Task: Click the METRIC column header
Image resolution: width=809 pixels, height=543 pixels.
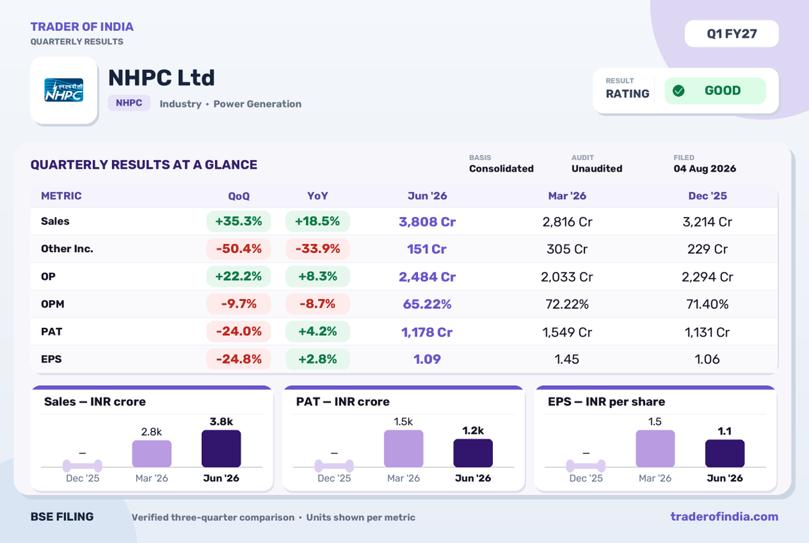Action: [61, 196]
